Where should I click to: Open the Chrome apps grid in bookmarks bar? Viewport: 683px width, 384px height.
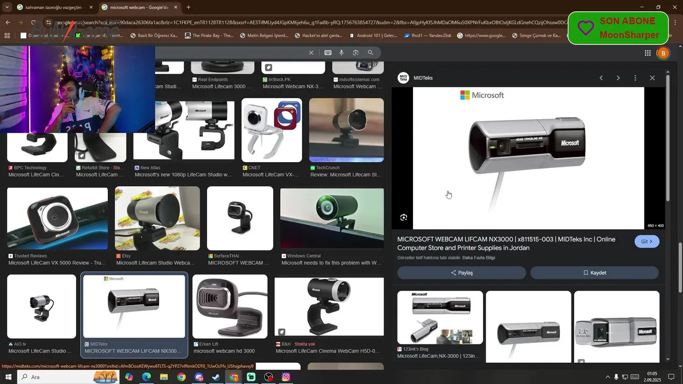pyautogui.click(x=7, y=36)
